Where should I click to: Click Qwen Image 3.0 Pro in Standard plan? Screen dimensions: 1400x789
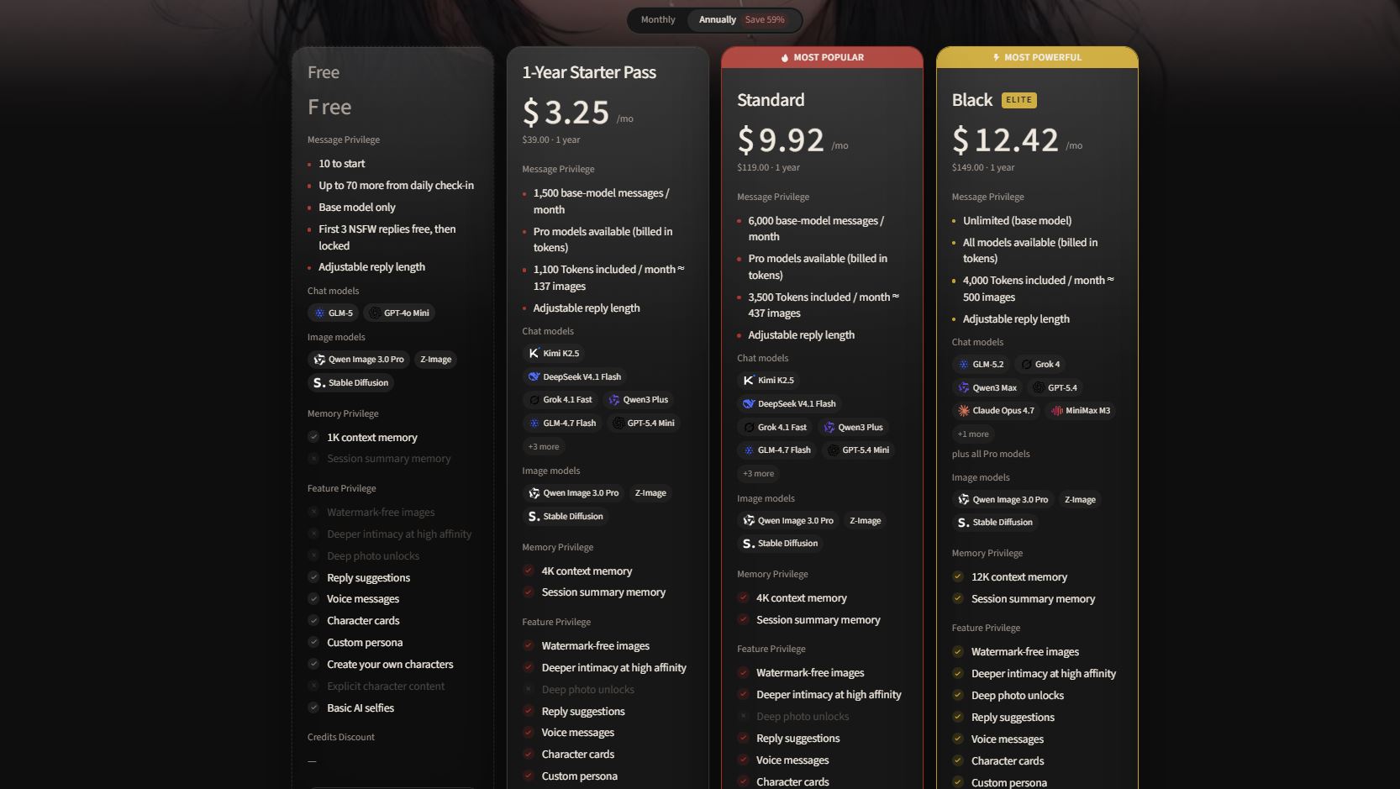(789, 521)
